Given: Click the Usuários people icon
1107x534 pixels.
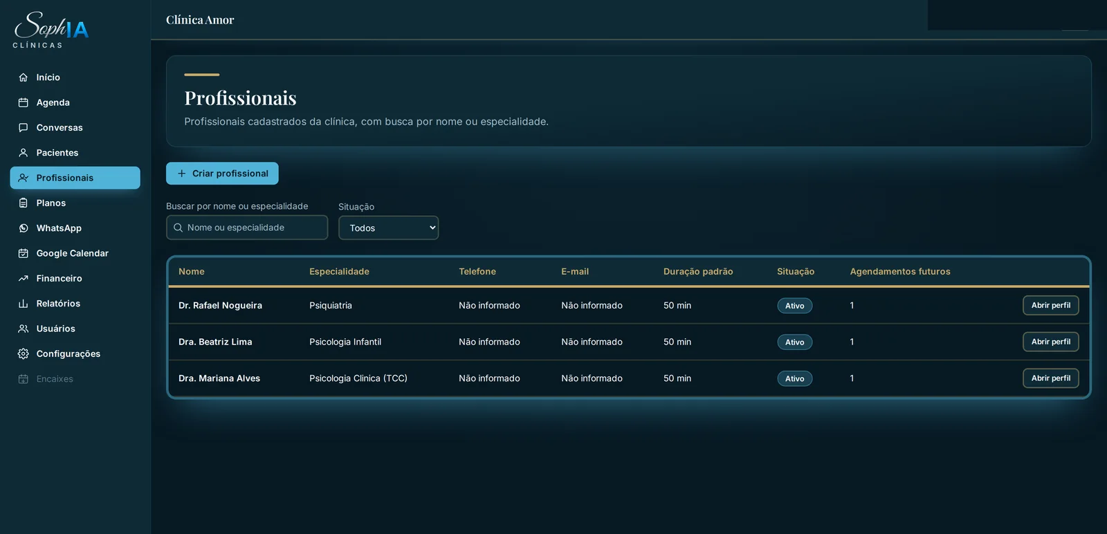Looking at the screenshot, I should 23,329.
